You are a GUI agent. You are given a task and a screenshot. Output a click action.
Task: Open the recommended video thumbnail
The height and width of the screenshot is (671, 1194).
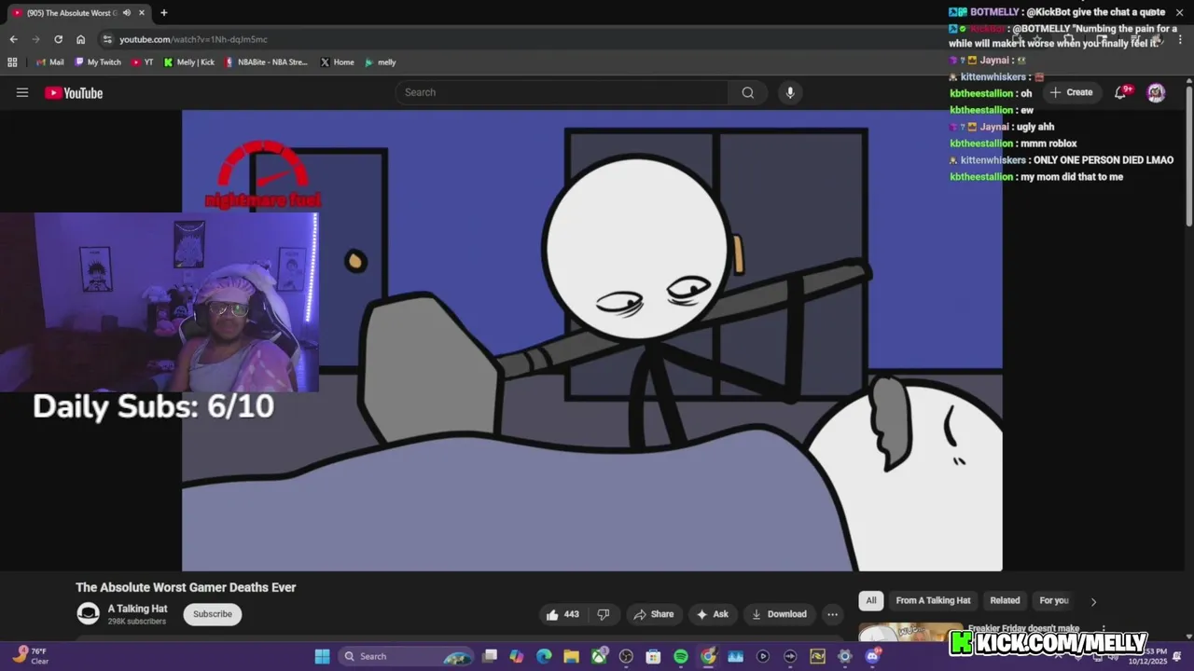coord(910,632)
